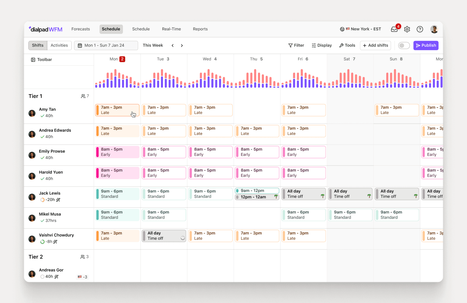Open the Reports tab

200,29
